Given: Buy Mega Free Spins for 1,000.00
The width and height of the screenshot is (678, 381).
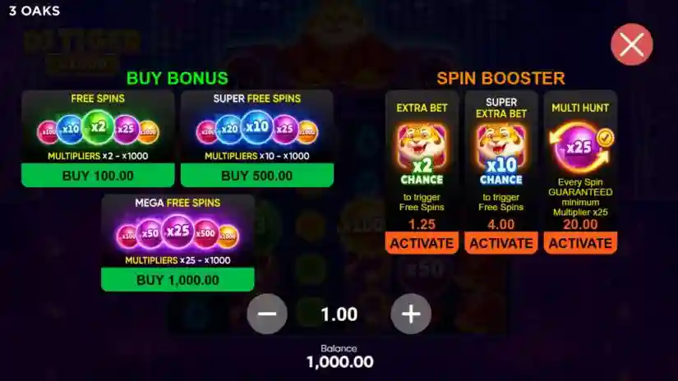Looking at the screenshot, I should 178,279.
